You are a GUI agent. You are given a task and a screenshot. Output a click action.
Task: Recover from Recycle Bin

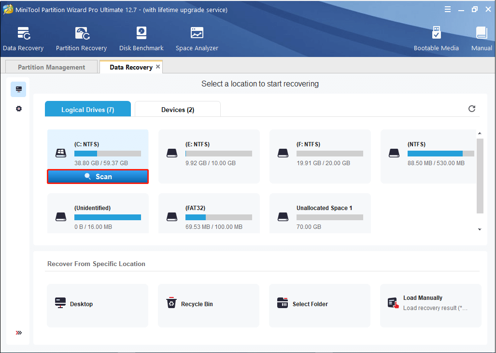click(209, 306)
